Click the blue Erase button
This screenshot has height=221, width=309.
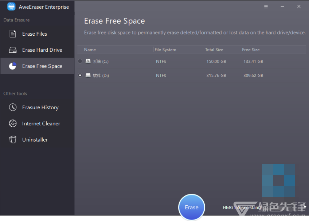192,207
